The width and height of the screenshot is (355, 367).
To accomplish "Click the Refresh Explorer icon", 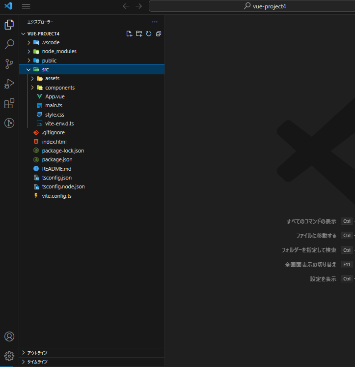I will (x=149, y=34).
